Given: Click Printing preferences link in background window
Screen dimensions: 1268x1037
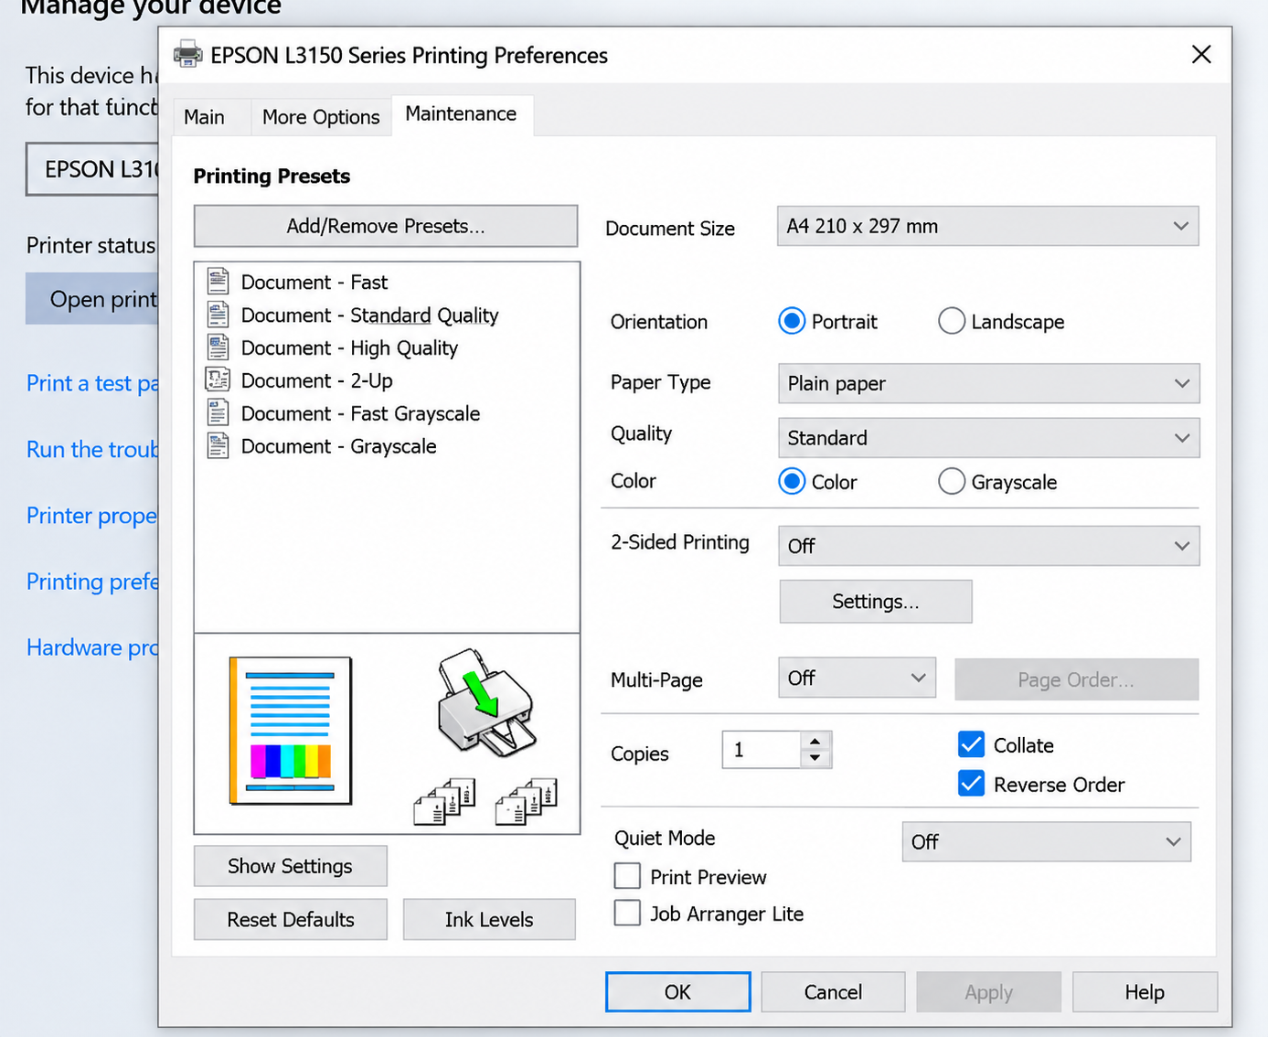Looking at the screenshot, I should click(x=92, y=582).
